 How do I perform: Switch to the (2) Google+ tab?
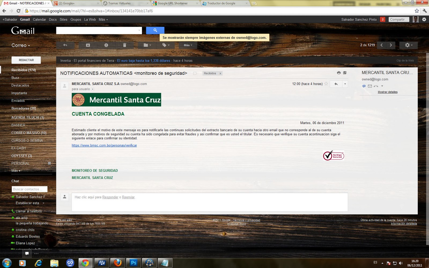[75, 3]
